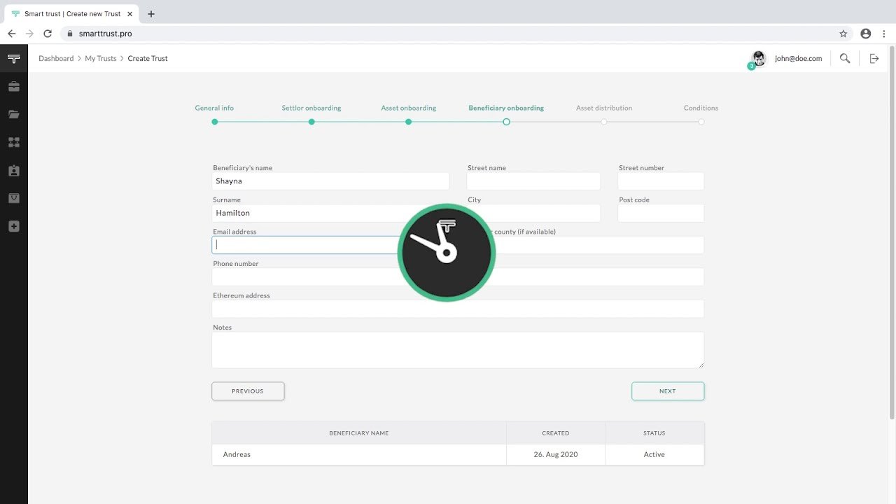896x504 pixels.
Task: Open the briefcase icon in sidebar
Action: [13, 87]
